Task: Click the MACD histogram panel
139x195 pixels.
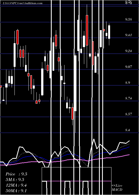Action: pyautogui.click(x=76, y=181)
